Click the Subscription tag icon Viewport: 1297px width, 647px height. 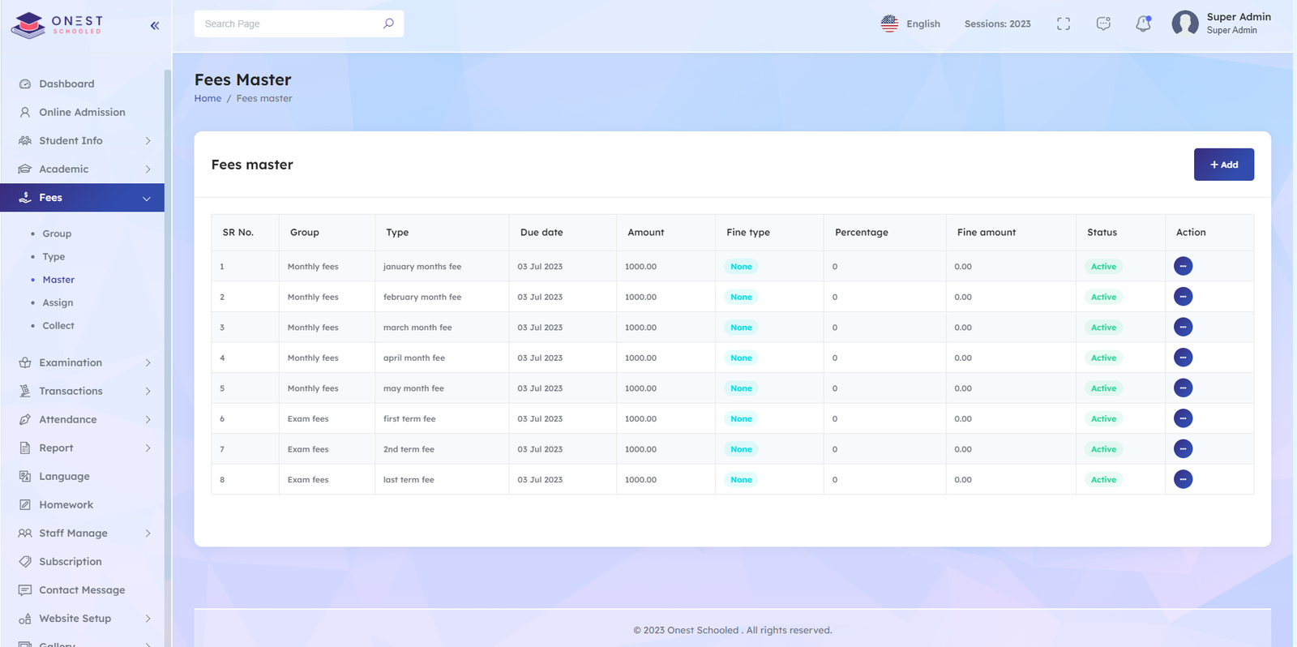25,561
